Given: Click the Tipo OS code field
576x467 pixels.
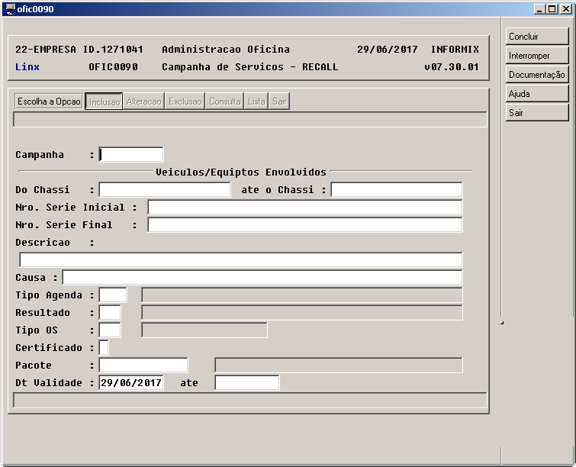Looking at the screenshot, I should (x=110, y=330).
